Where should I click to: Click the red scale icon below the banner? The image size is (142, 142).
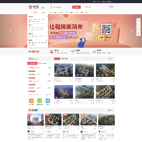52,51
